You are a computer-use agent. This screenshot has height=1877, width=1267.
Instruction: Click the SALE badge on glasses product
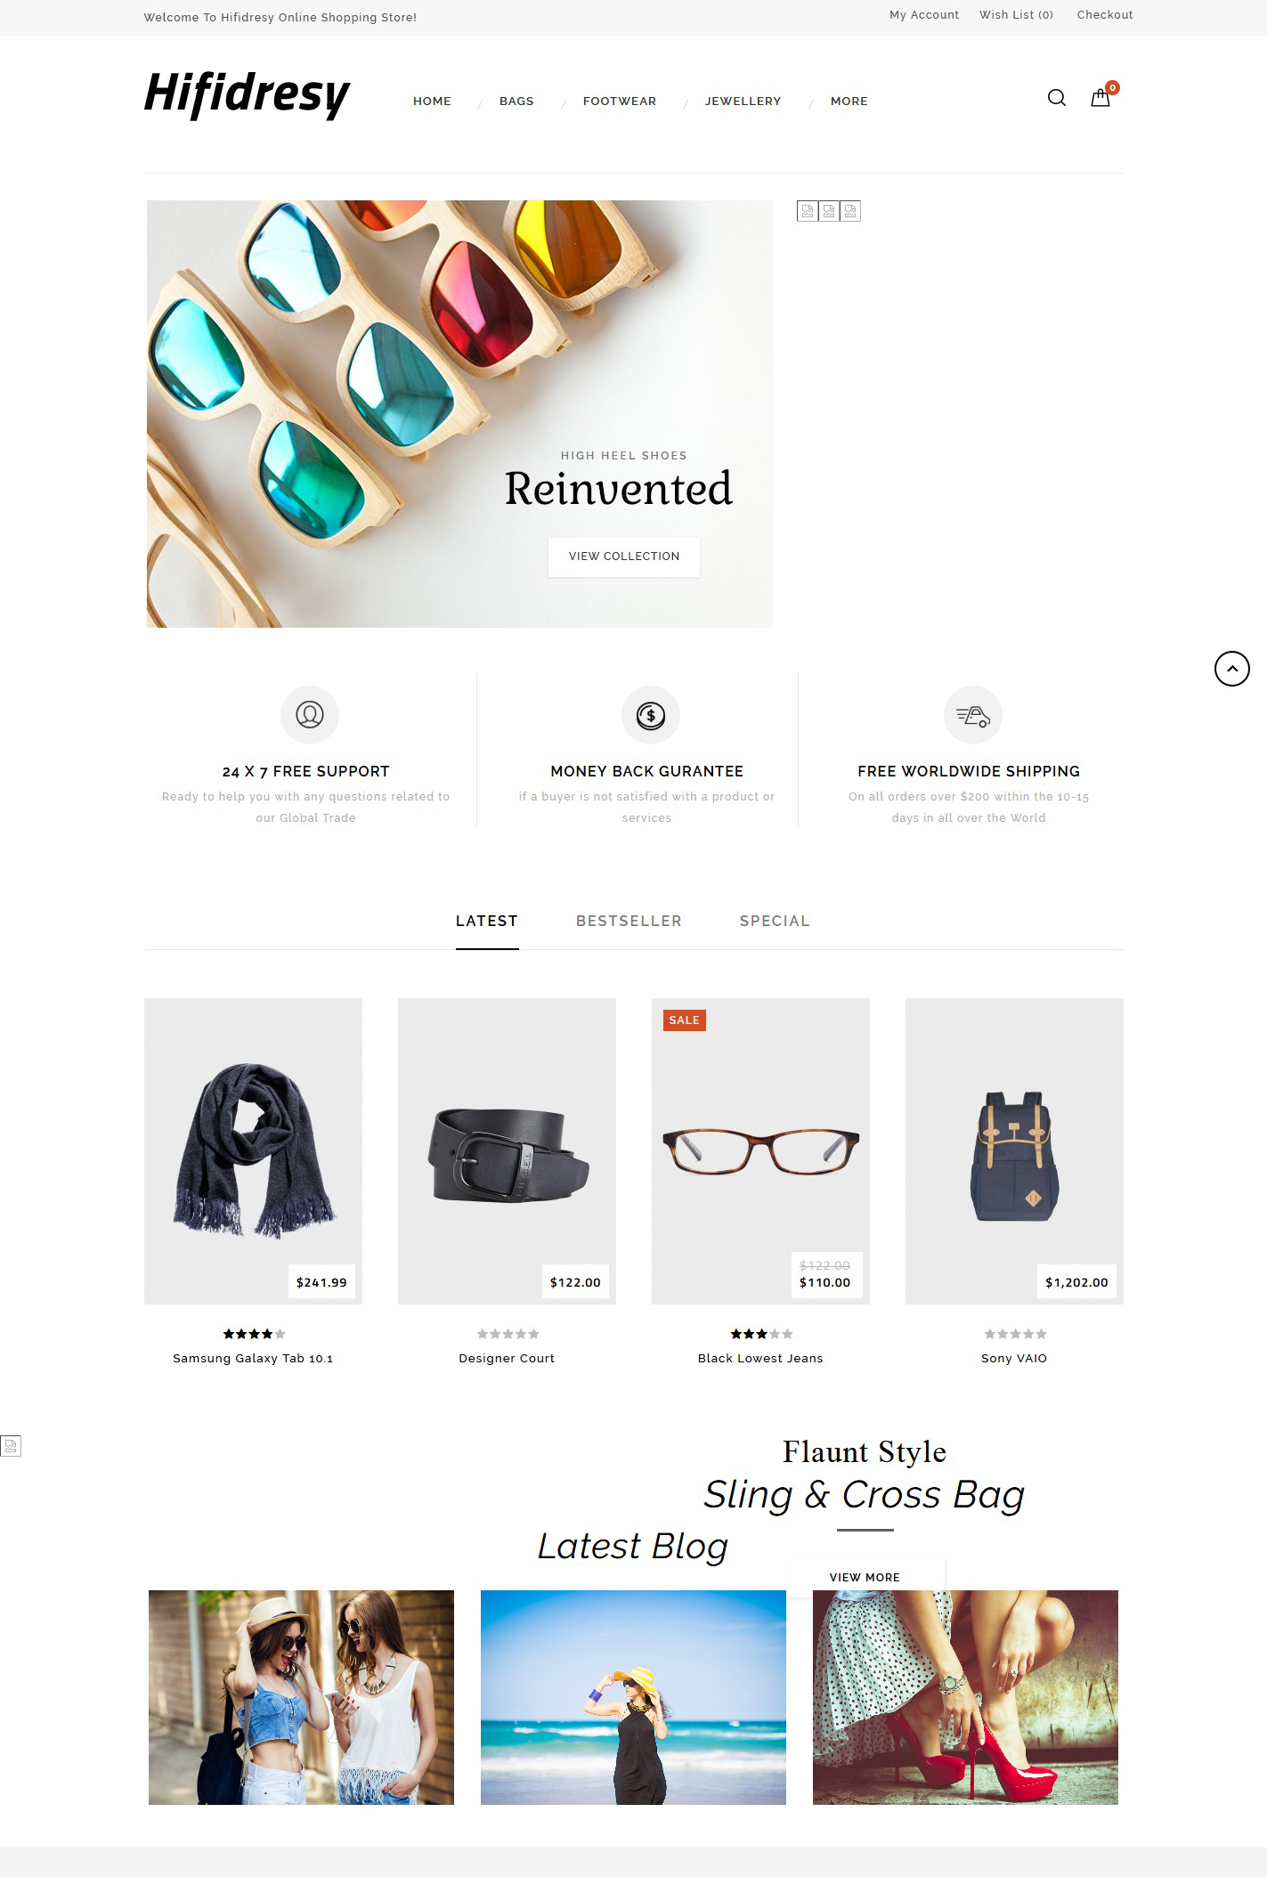coord(685,1020)
